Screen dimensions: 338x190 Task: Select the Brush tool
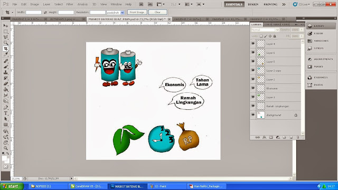coord(6,66)
